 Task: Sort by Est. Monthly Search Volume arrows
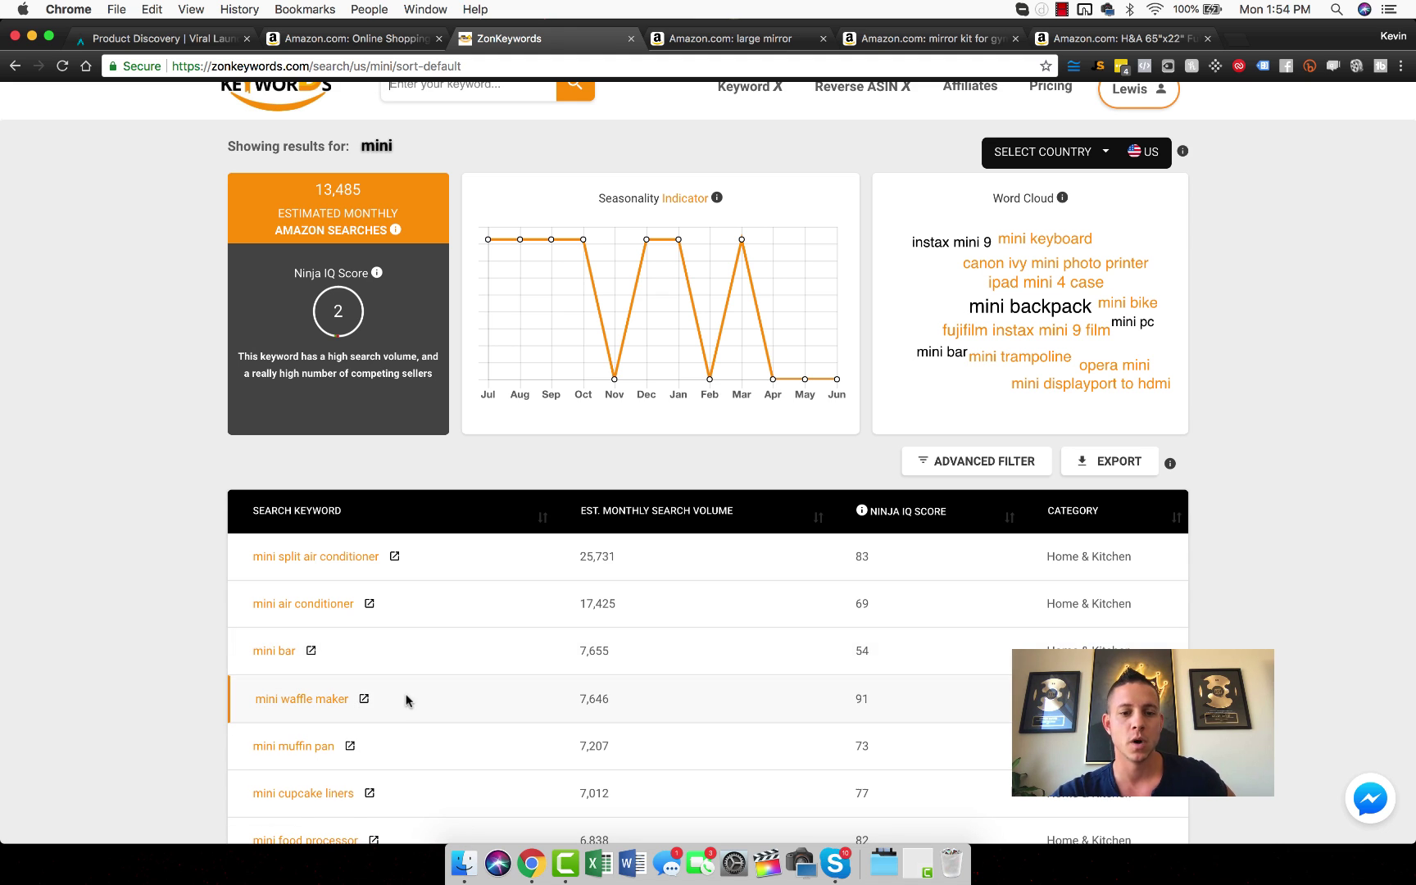pyautogui.click(x=818, y=517)
